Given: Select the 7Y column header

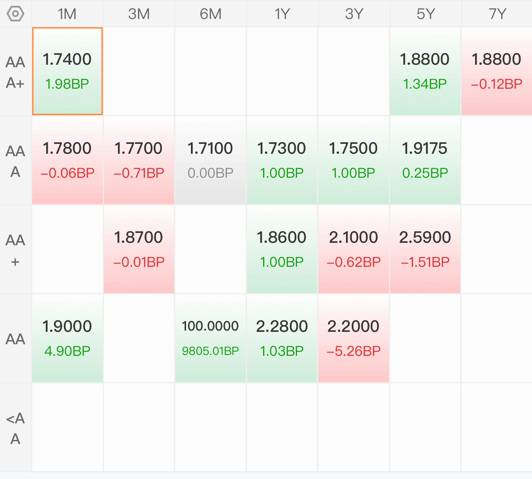Looking at the screenshot, I should click(x=497, y=14).
